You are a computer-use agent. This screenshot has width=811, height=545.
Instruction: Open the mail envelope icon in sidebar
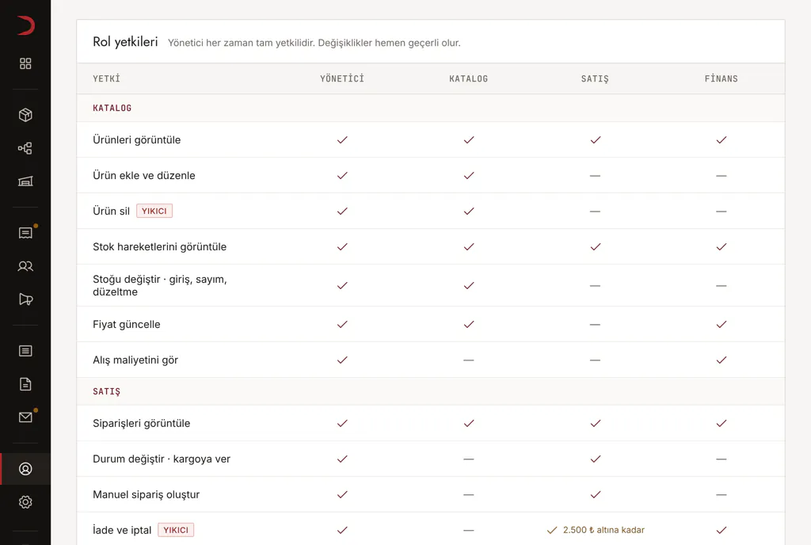pyautogui.click(x=25, y=417)
